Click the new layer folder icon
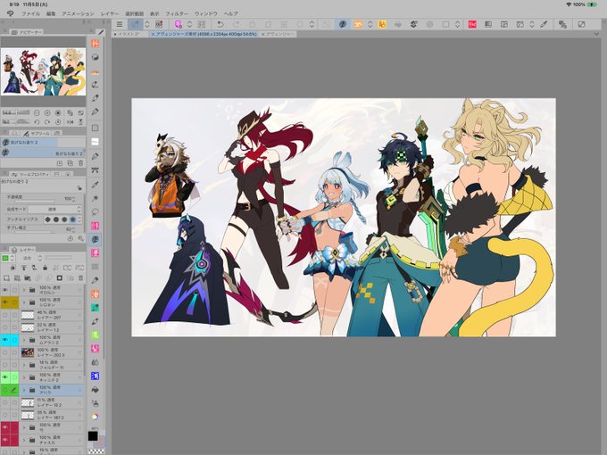607x455 pixels. coord(28,277)
